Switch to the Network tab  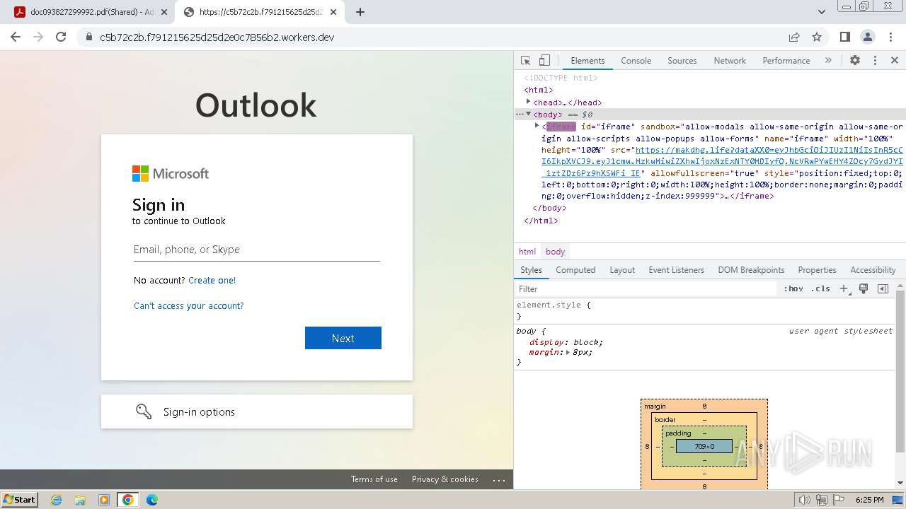[730, 61]
